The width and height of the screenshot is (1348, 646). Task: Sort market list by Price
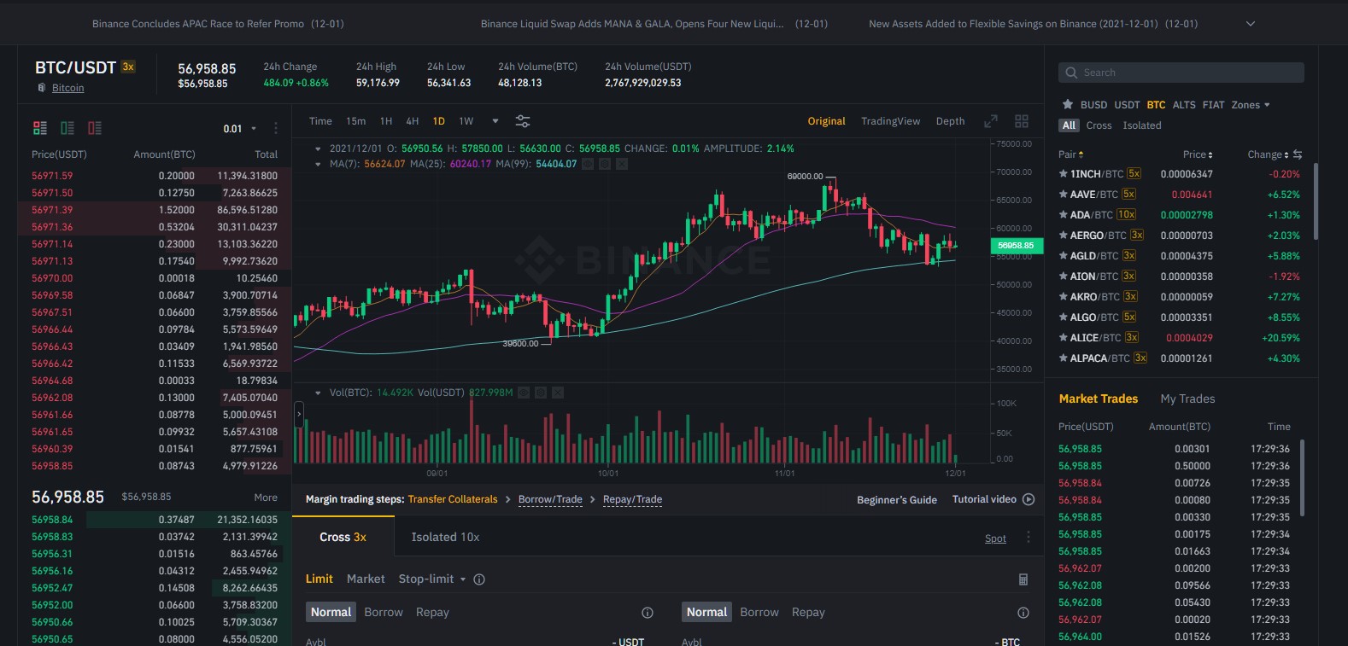click(x=1198, y=154)
